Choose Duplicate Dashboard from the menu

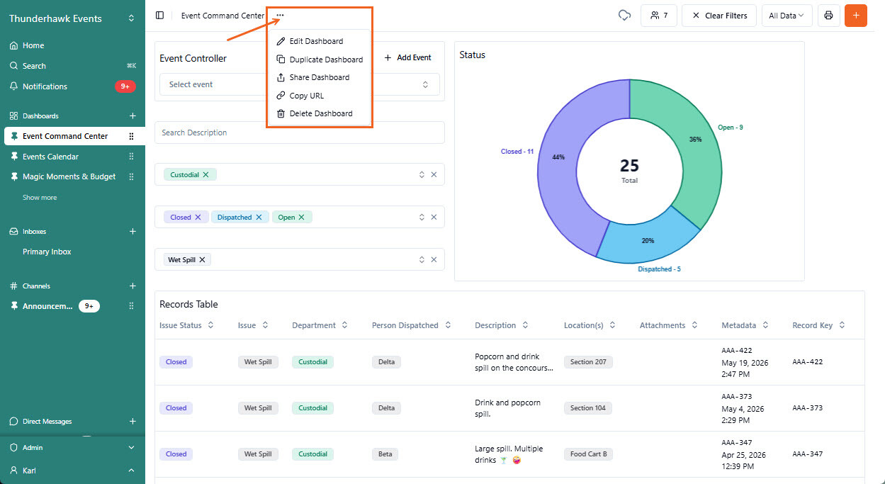pyautogui.click(x=320, y=60)
